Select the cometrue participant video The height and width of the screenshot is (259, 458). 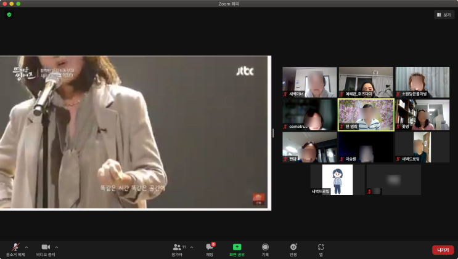point(309,114)
